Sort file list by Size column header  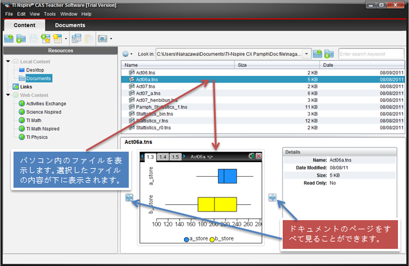pyautogui.click(x=277, y=65)
